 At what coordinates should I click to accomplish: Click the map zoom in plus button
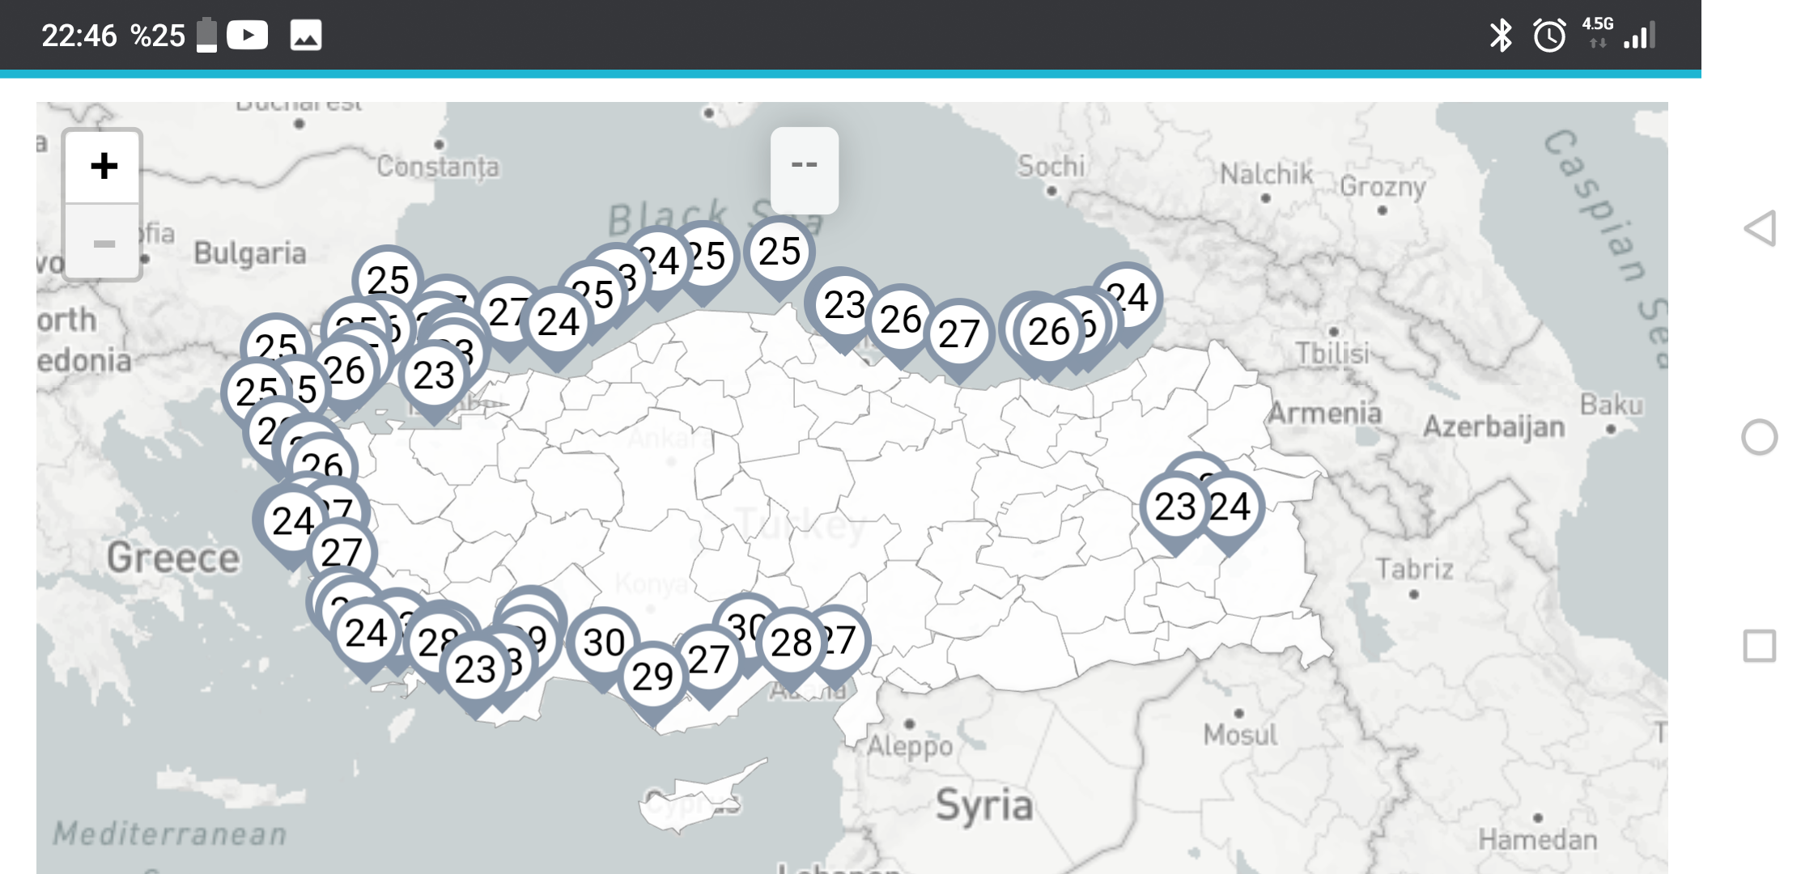[104, 167]
